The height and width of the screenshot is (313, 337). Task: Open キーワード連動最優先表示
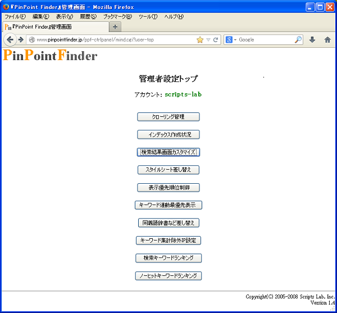(168, 205)
